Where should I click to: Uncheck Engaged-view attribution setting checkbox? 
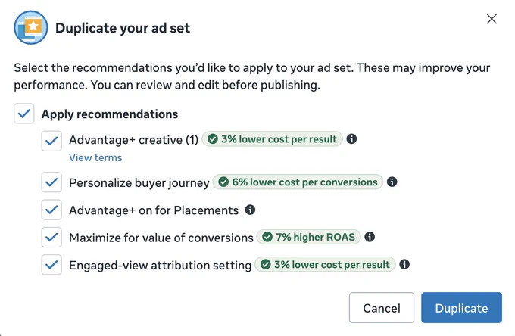click(x=51, y=264)
